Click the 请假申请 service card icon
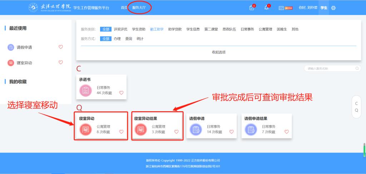366x174 pixels. (196, 130)
